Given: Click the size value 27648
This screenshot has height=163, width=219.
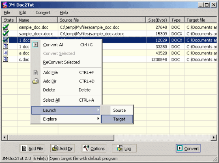Looking at the screenshot, I should click(161, 27).
